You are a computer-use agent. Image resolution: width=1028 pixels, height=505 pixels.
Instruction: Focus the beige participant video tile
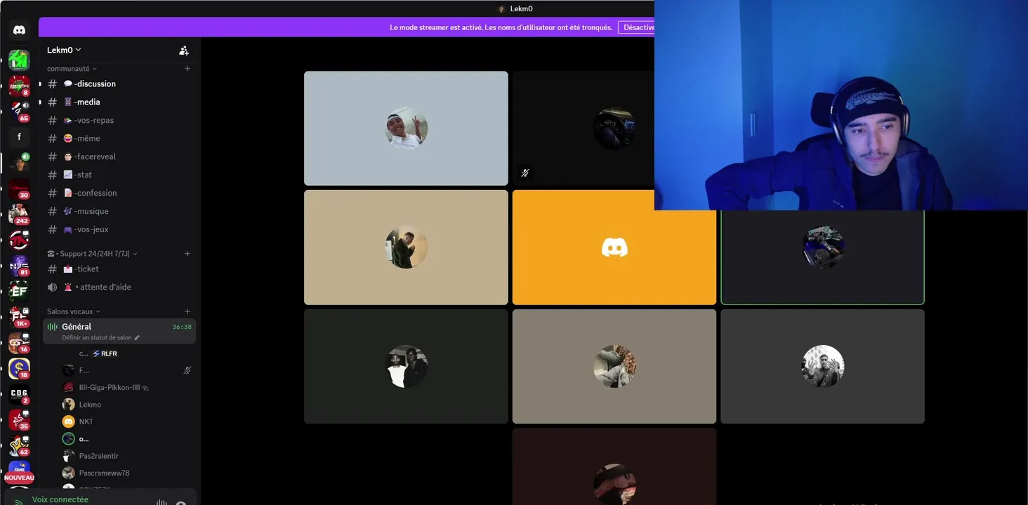pyautogui.click(x=406, y=248)
